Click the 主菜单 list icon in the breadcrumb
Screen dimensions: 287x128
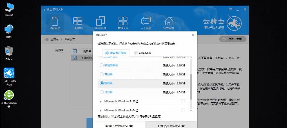click(x=47, y=39)
